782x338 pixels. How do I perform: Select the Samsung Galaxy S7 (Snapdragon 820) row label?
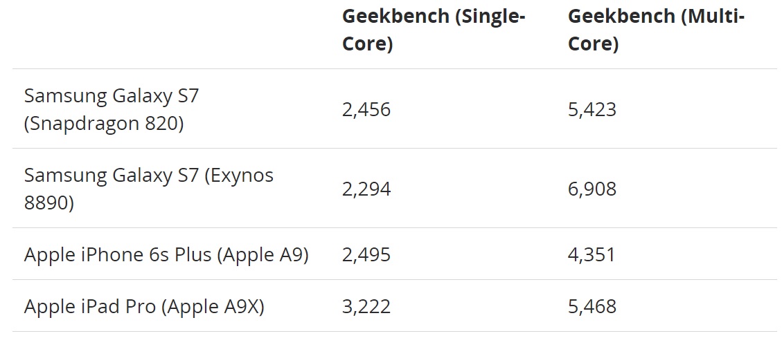coord(112,109)
